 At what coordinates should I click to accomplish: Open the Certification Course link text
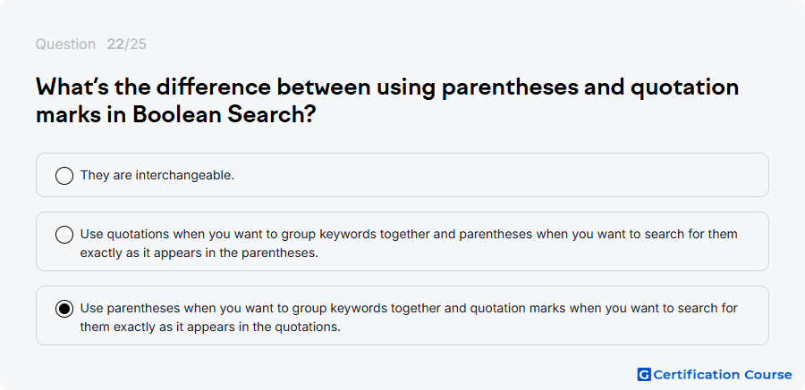click(x=723, y=375)
